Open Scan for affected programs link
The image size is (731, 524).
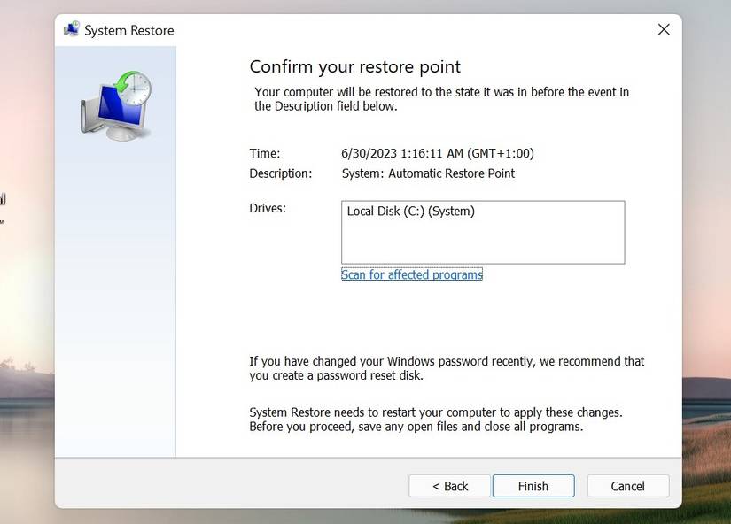click(x=412, y=274)
